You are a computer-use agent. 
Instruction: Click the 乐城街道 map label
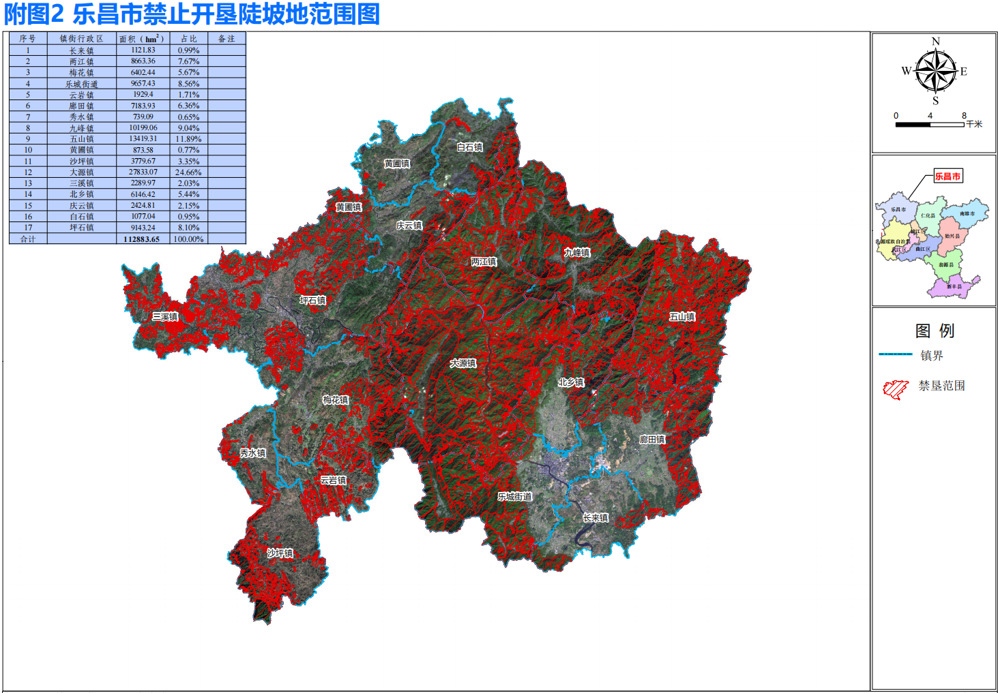(x=514, y=497)
